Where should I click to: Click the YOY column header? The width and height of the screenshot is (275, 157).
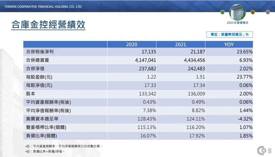click(229, 44)
